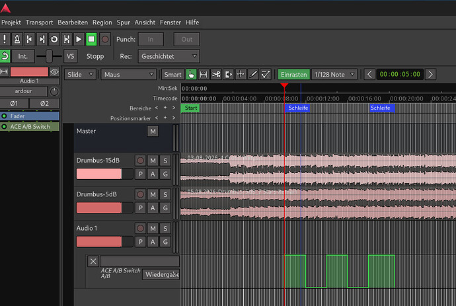Select the ACE A/B Switch processor
Screen dimensions: 456x306
click(29, 126)
